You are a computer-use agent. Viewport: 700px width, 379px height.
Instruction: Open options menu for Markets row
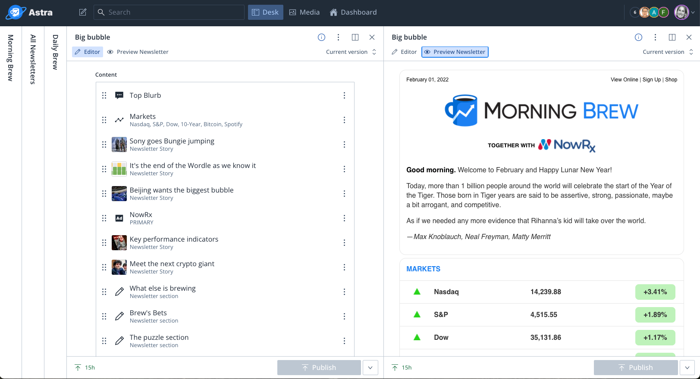coord(344,120)
